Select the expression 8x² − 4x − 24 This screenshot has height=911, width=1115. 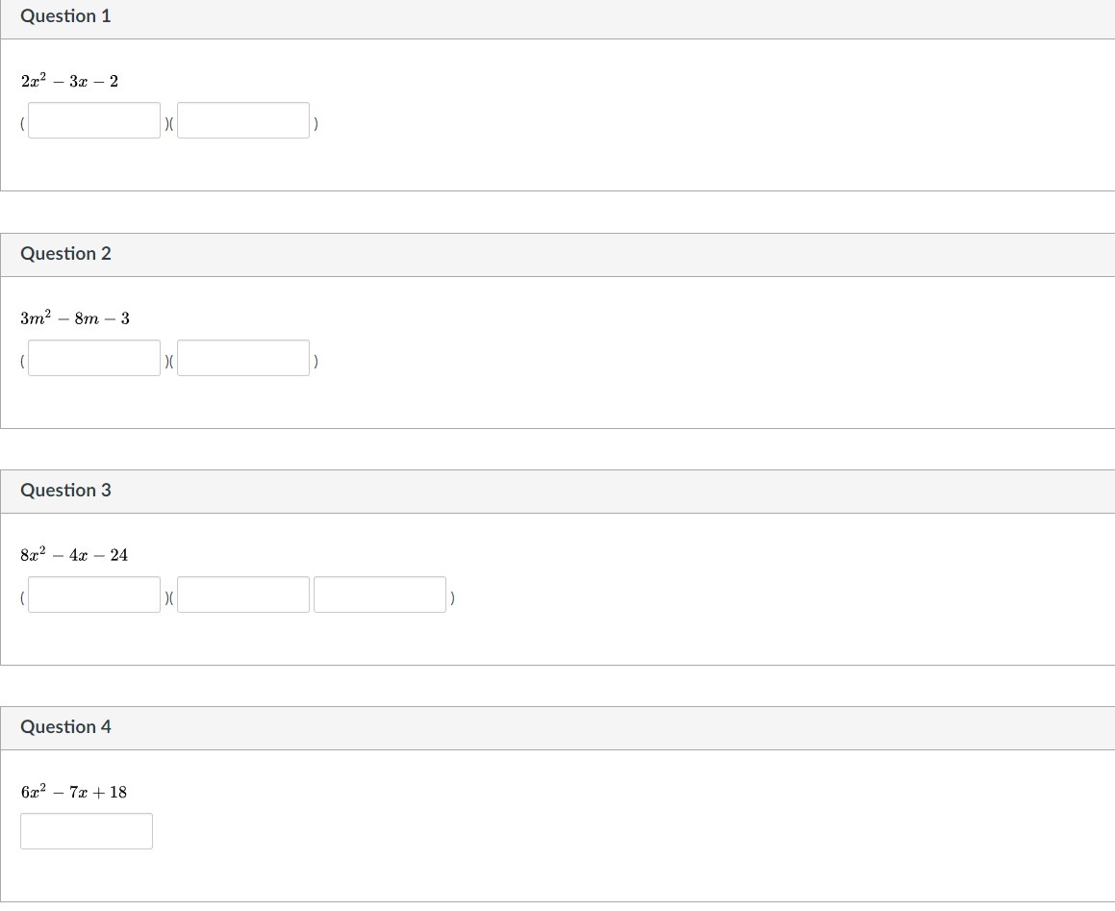tap(74, 554)
